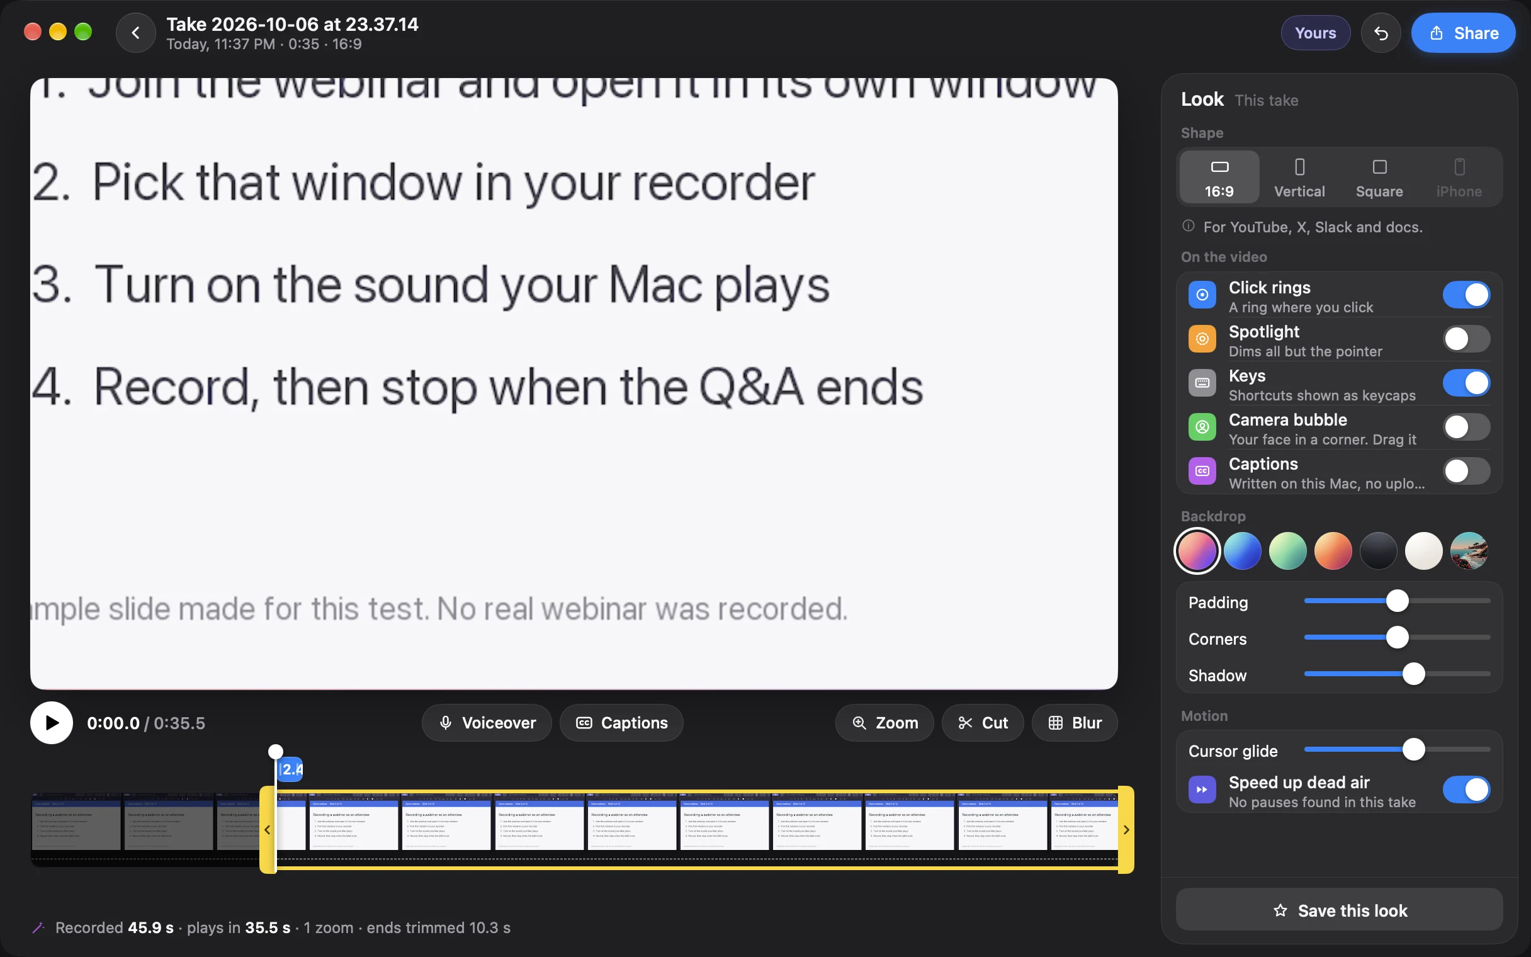This screenshot has width=1531, height=957.
Task: Click 'No pauses found in this take' text
Action: (1321, 802)
